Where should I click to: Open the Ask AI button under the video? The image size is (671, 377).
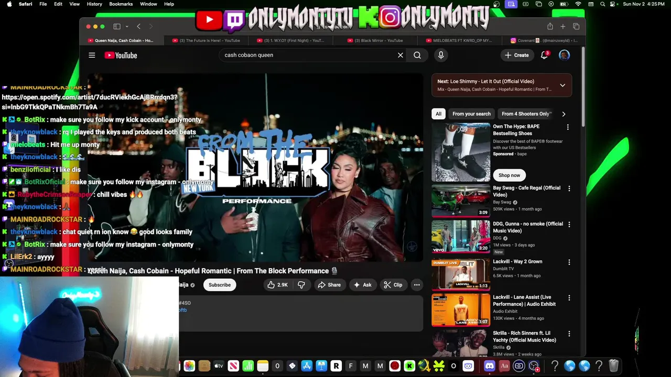point(363,285)
